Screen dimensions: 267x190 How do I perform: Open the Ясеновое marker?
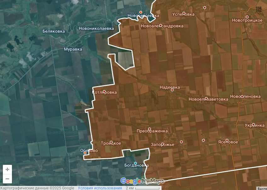(227, 140)
